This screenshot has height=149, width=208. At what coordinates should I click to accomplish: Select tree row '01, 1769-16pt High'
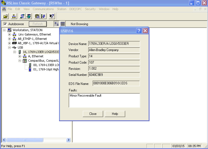click(46, 69)
